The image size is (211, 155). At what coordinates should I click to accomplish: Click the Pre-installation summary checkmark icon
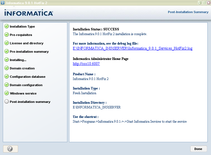(x=6, y=51)
